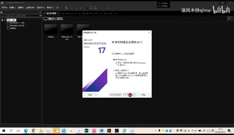Click the 帮助 button in the wizard
Image resolution: width=234 pixels, height=135 pixels.
tap(90, 95)
